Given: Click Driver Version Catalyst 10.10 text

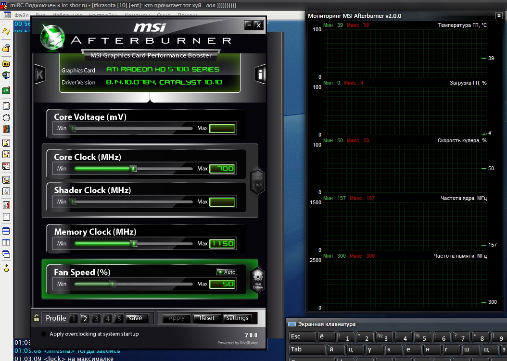Looking at the screenshot, I should [x=164, y=82].
